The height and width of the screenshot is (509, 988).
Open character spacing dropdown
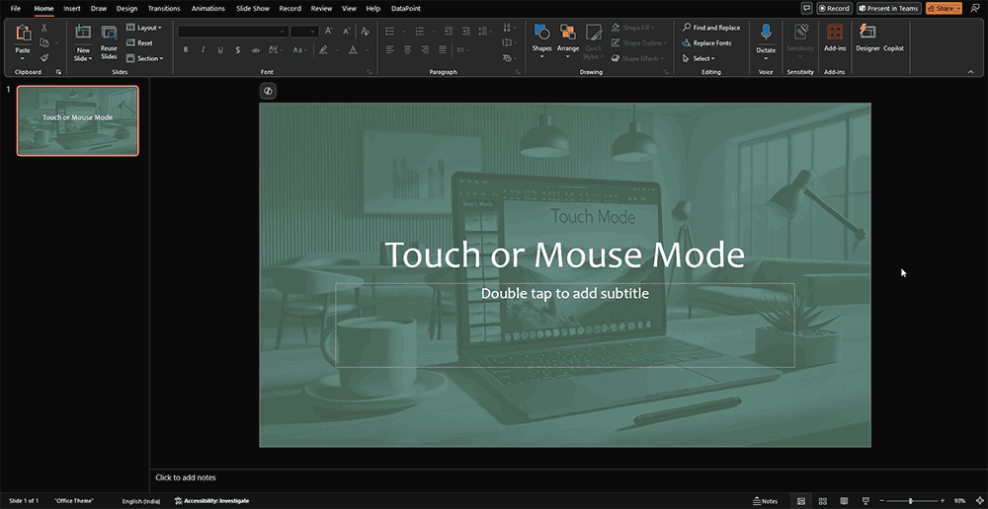point(276,49)
